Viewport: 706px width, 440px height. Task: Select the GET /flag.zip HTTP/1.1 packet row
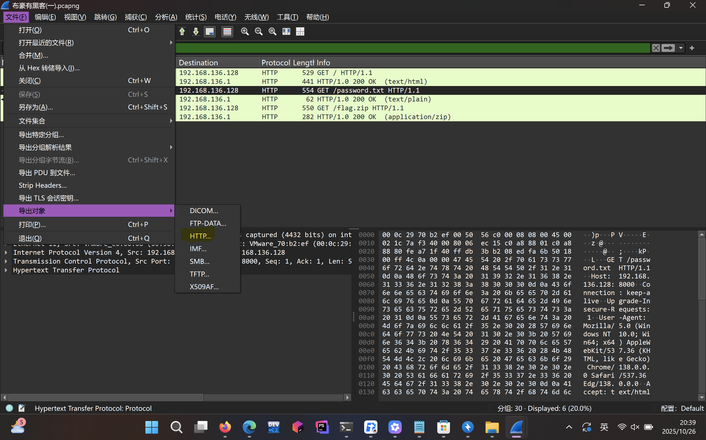point(441,108)
